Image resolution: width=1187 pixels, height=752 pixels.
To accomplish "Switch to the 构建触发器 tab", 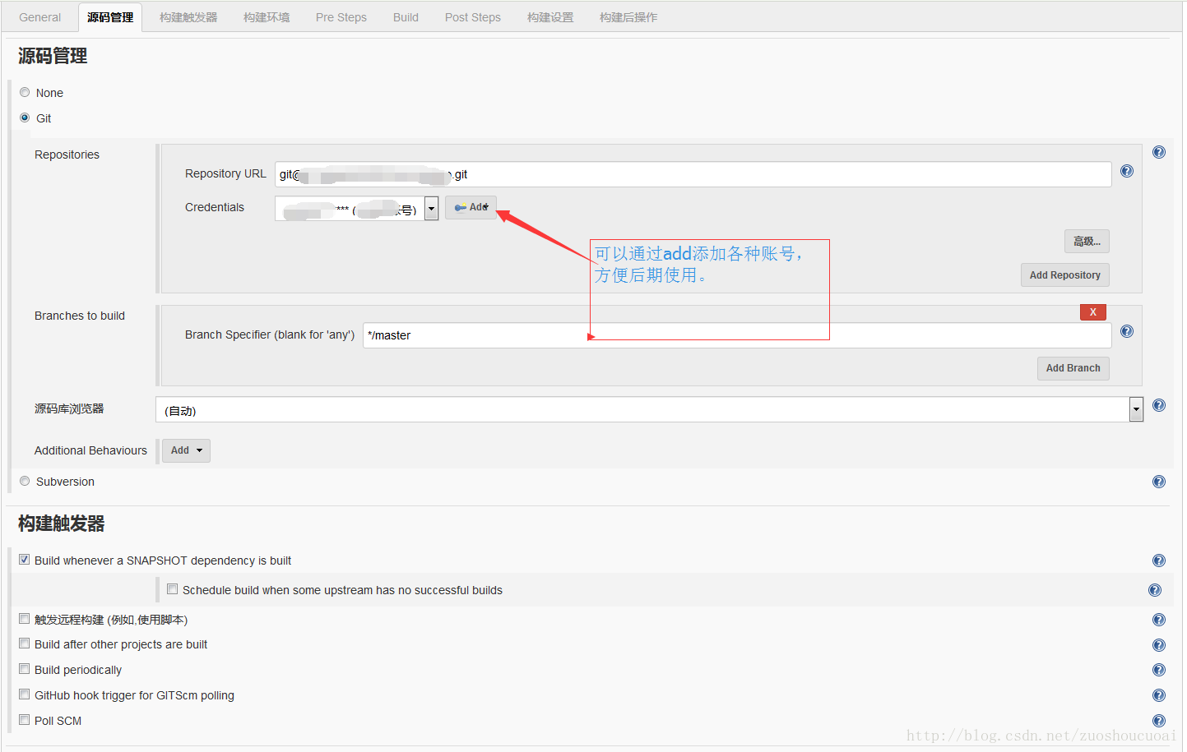I will click(188, 17).
